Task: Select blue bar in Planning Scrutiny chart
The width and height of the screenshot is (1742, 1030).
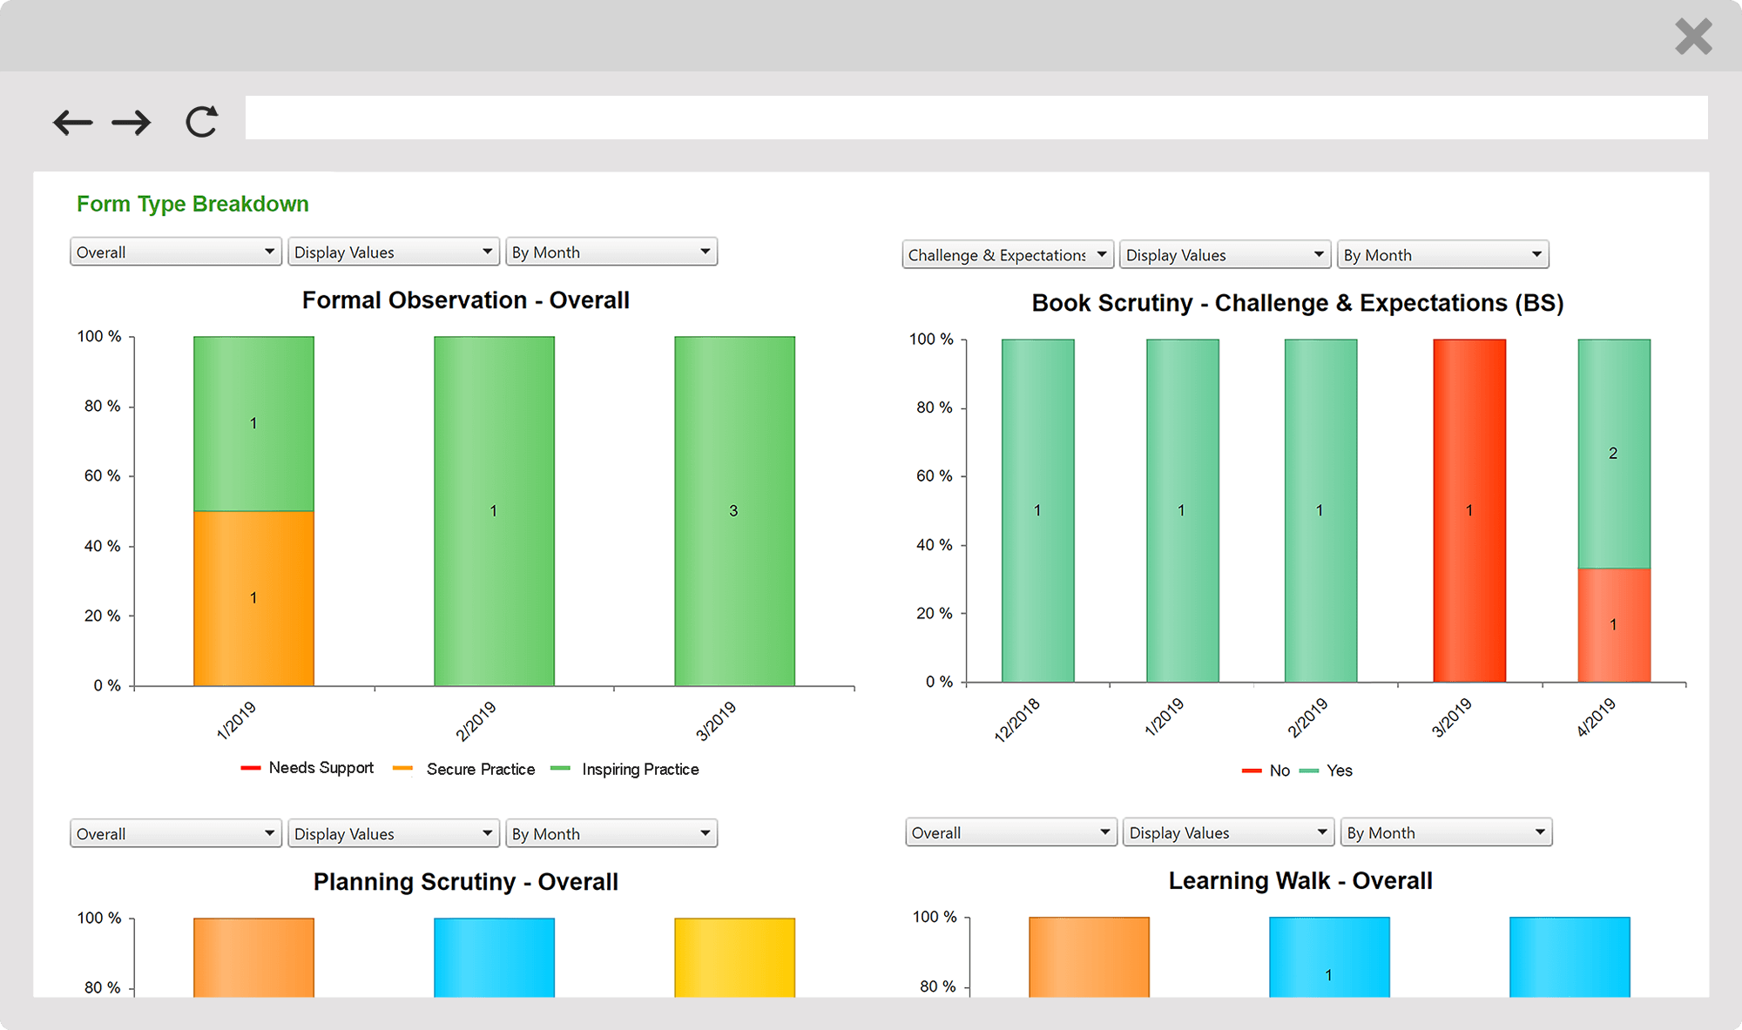Action: (494, 958)
